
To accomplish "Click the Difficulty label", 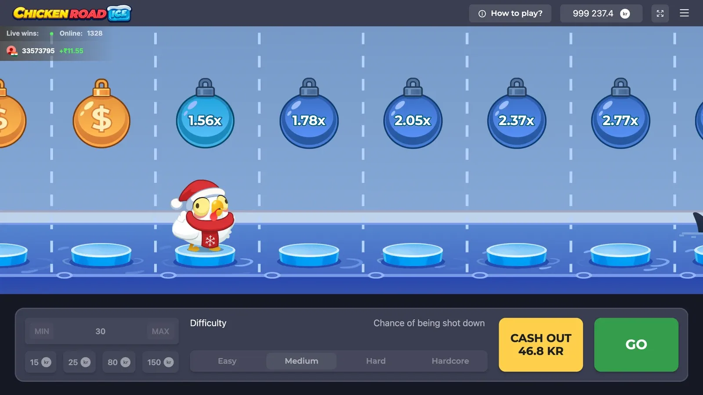I will [x=208, y=323].
